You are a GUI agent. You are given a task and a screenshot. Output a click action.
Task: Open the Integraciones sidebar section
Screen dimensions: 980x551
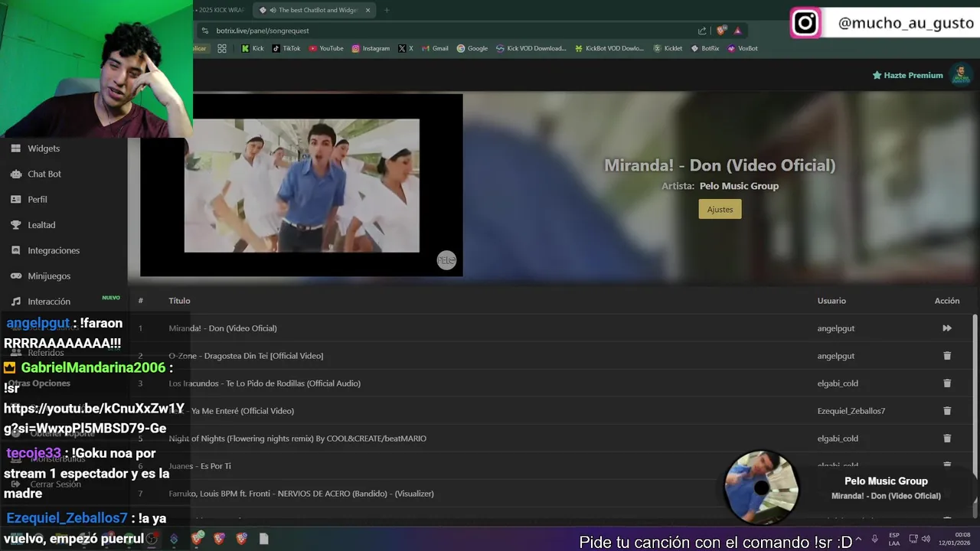click(x=54, y=250)
